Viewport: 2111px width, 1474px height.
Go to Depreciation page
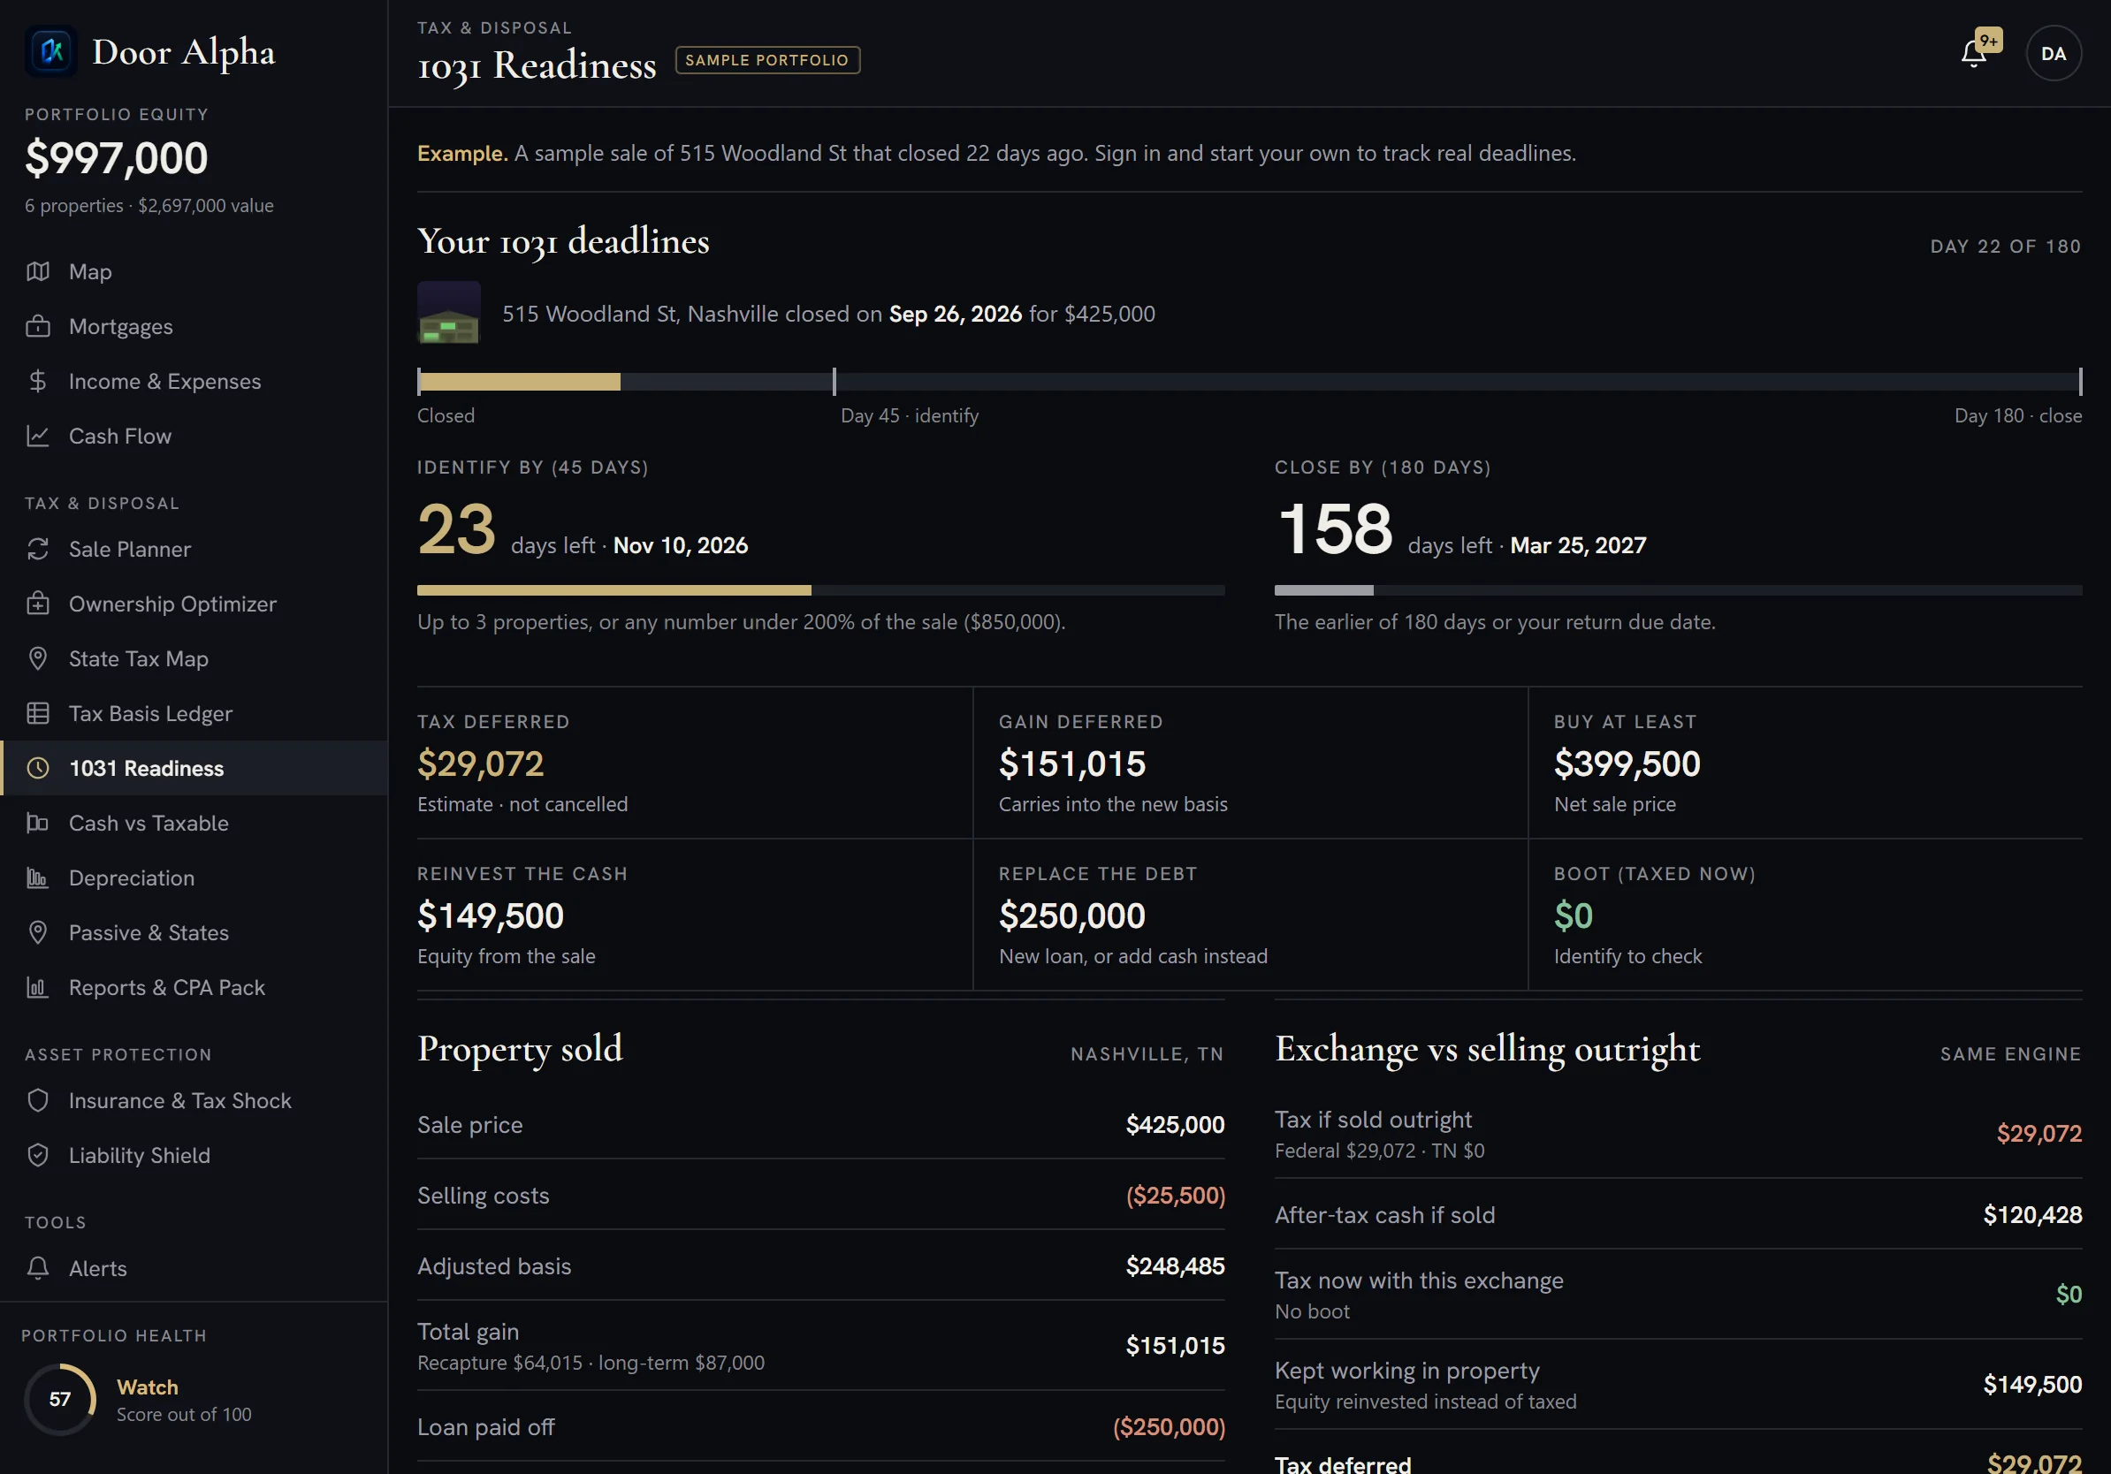[194, 878]
